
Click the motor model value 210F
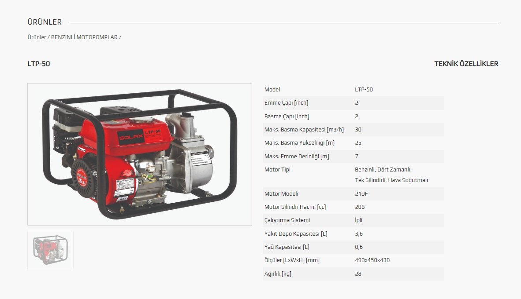(x=361, y=193)
